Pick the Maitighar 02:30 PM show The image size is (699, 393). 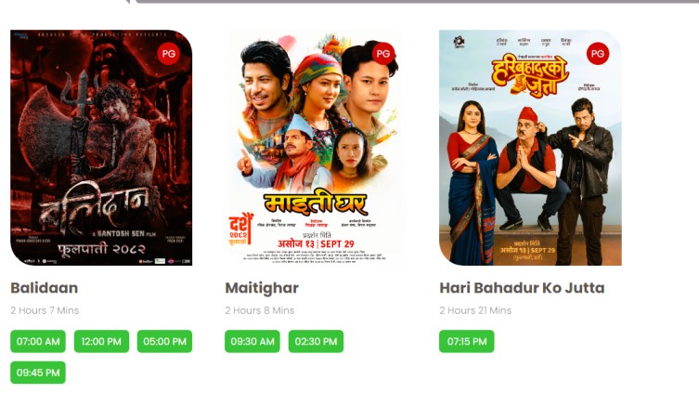[x=316, y=341]
